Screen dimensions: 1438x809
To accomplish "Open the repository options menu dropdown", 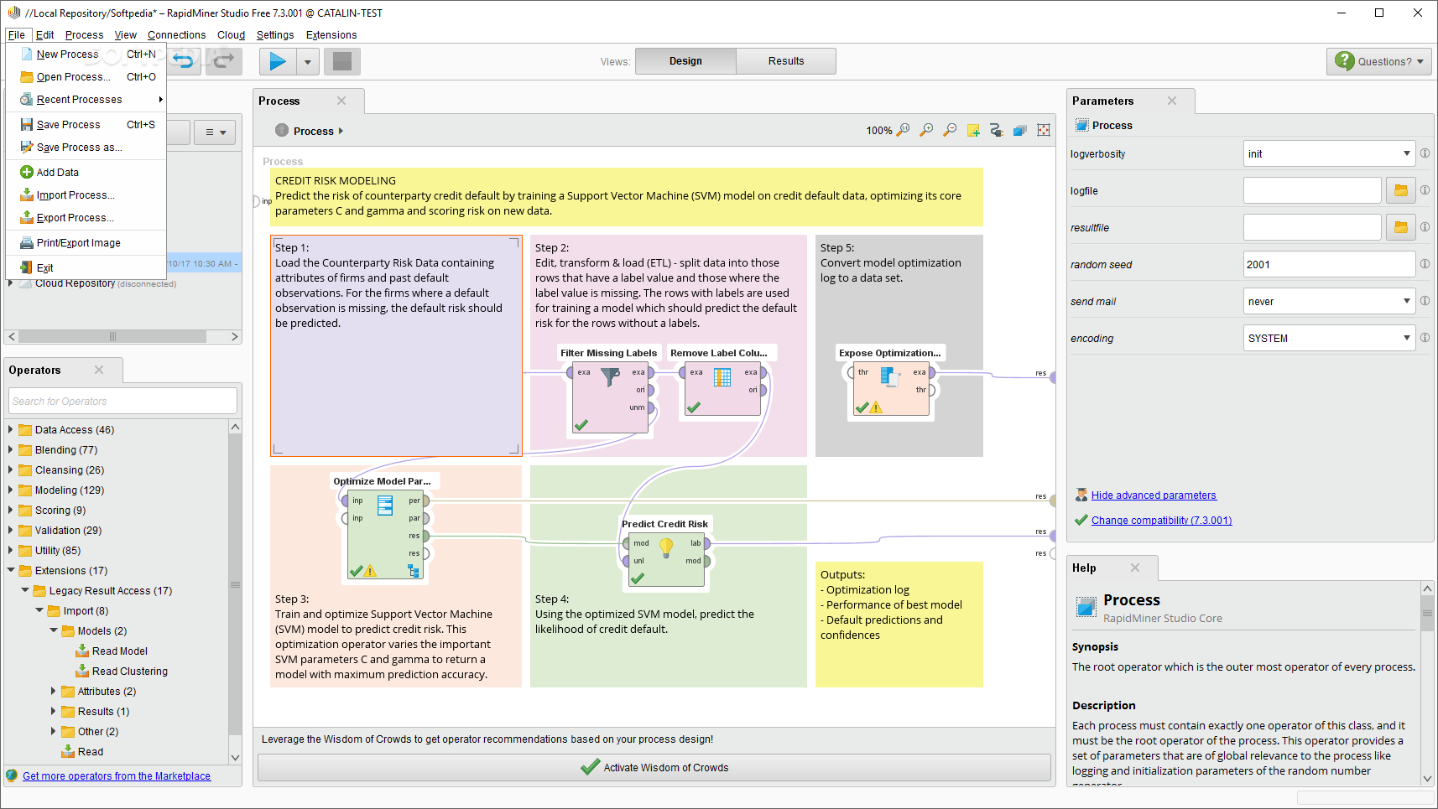I will (x=215, y=132).
